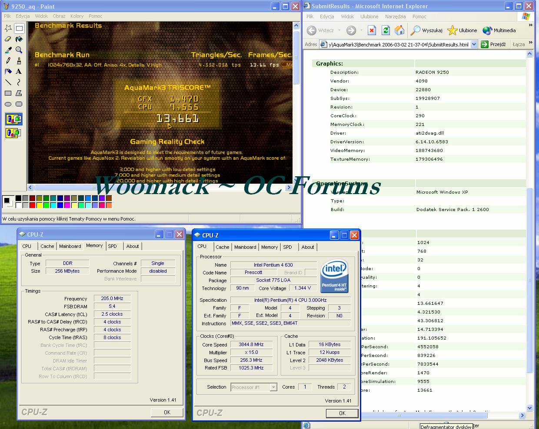Viewport: 539px width, 429px height.
Task: Choose the transparent selection option in Paint
Action: pos(13,133)
